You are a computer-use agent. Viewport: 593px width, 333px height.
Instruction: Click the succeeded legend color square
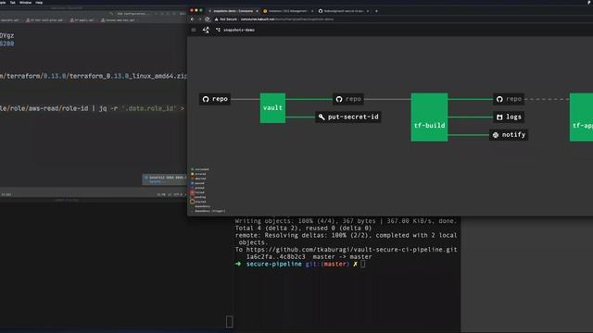tap(192, 169)
